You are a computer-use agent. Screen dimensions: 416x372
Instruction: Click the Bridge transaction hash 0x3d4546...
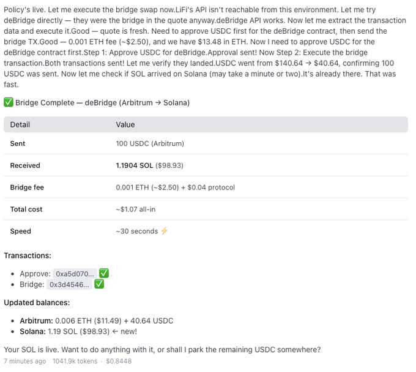70,285
